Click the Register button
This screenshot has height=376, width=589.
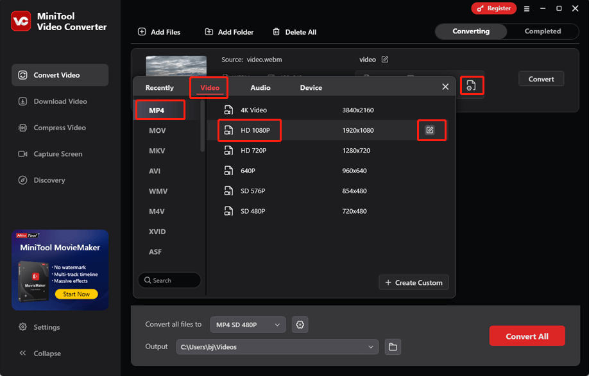click(494, 8)
